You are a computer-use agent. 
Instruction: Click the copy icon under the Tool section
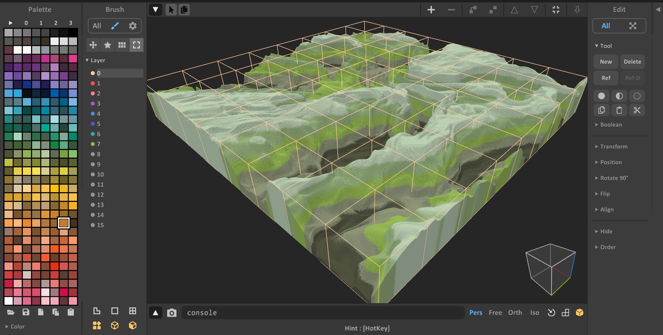click(x=602, y=110)
